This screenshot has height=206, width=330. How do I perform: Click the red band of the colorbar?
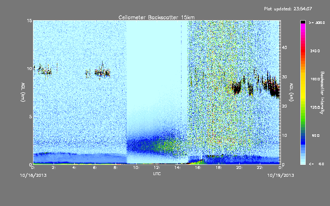pos(303,51)
